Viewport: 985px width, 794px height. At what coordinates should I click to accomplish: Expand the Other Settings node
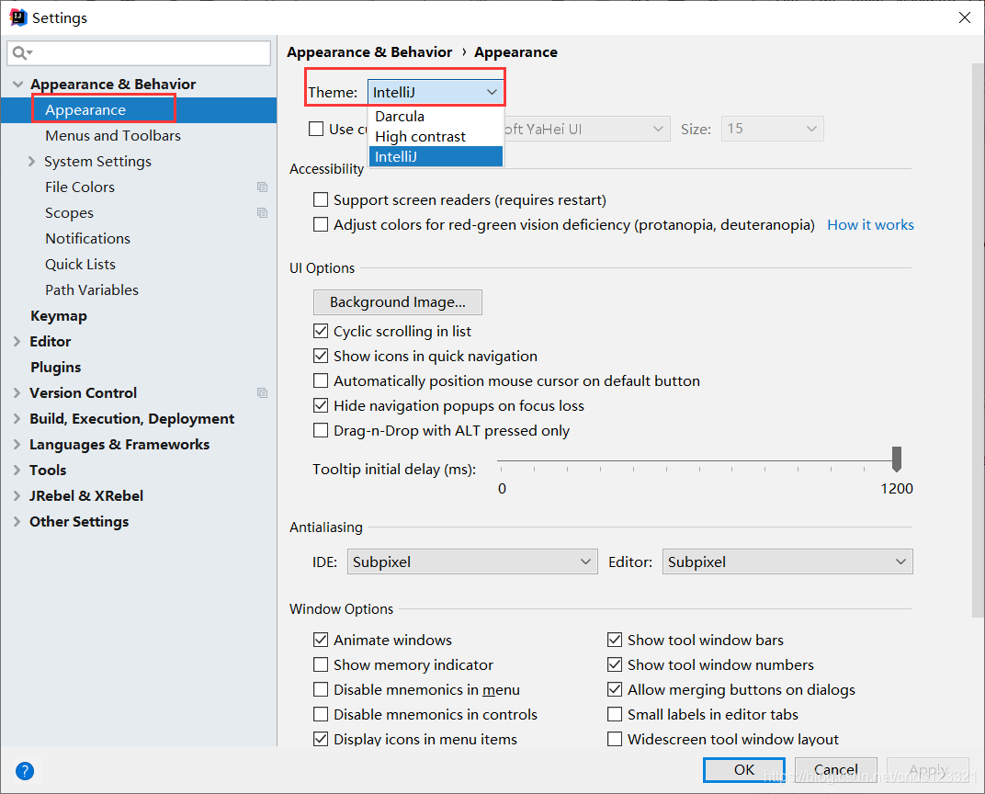(17, 521)
